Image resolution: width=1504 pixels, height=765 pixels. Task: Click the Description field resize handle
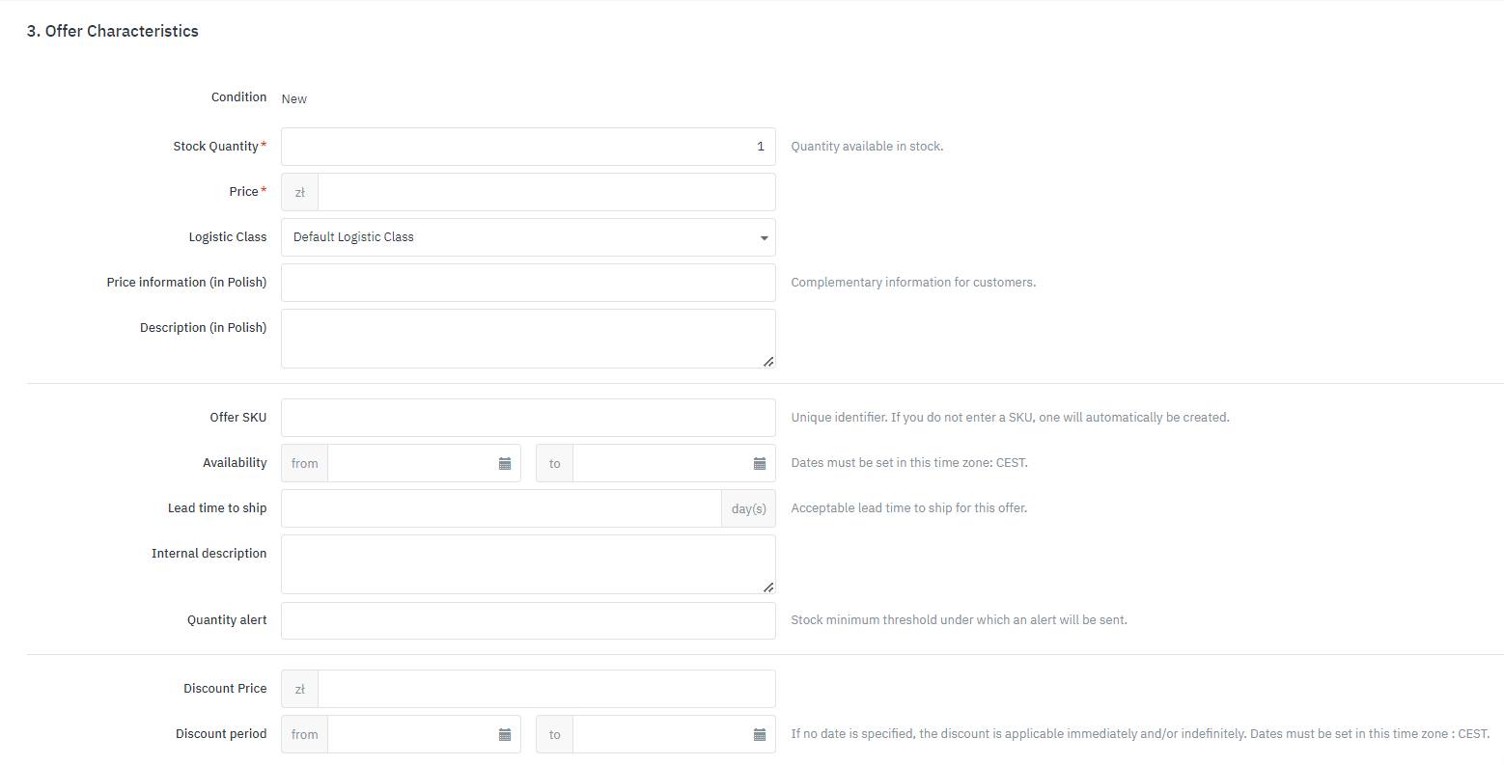point(767,362)
